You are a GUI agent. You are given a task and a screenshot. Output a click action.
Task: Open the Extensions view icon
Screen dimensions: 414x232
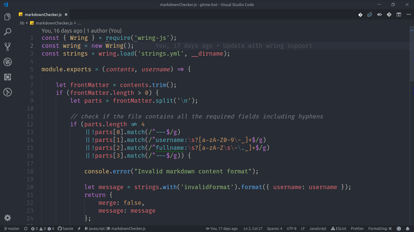pyautogui.click(x=7, y=77)
